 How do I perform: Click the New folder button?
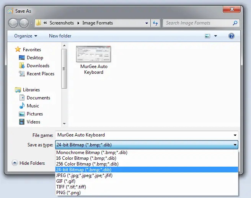60,36
